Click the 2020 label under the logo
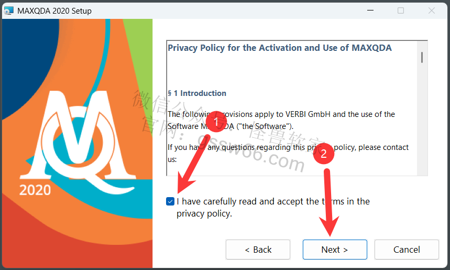The width and height of the screenshot is (450, 270). 35,190
